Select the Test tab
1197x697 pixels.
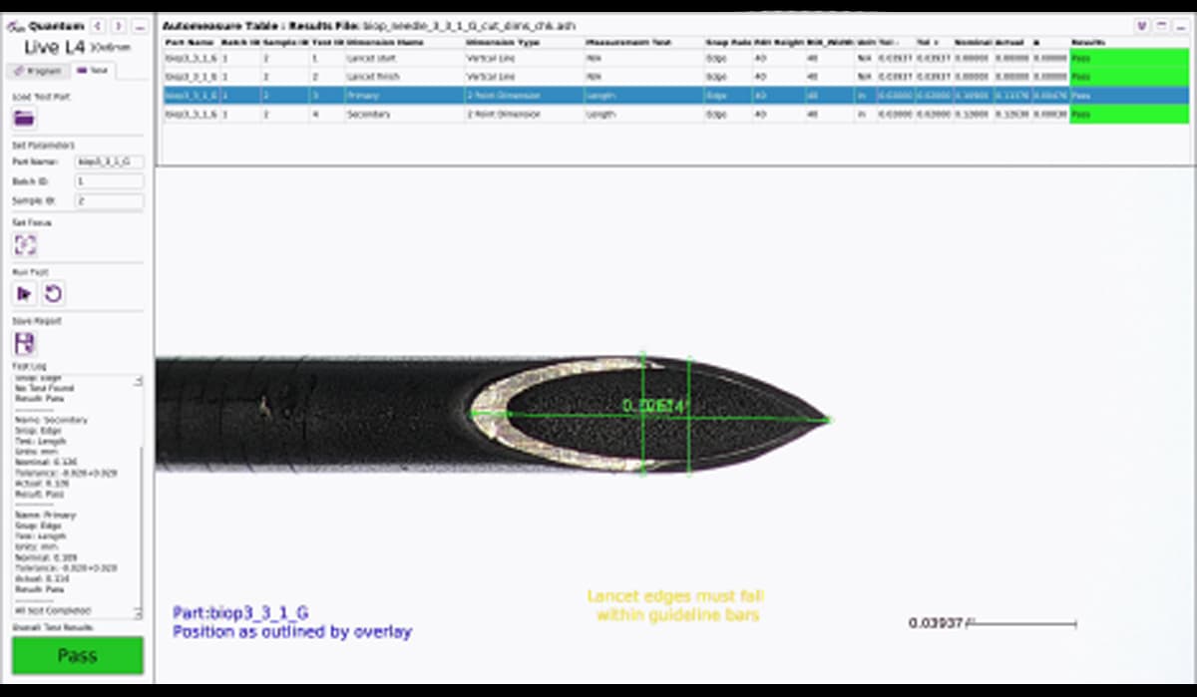tap(92, 71)
